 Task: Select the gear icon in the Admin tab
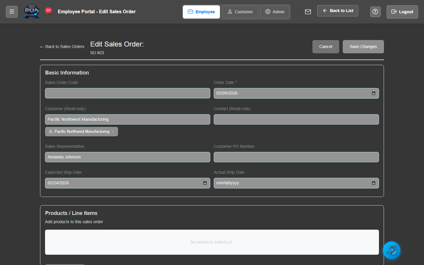point(268,12)
